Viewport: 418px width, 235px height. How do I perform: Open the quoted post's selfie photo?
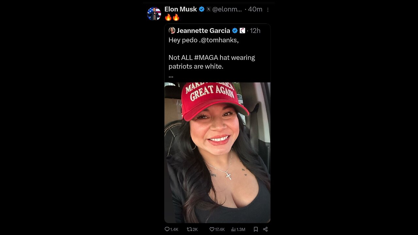[217, 152]
